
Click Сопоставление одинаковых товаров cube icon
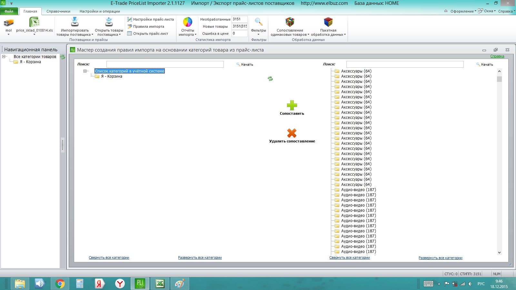click(x=290, y=22)
